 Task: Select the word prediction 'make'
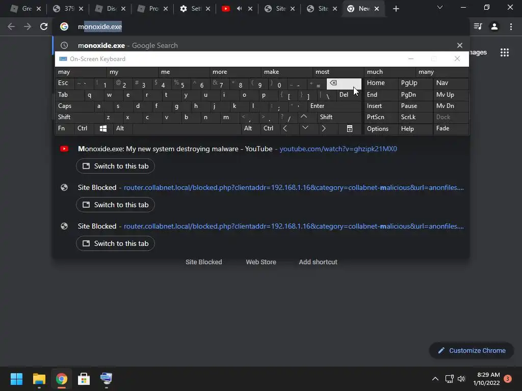(x=287, y=72)
